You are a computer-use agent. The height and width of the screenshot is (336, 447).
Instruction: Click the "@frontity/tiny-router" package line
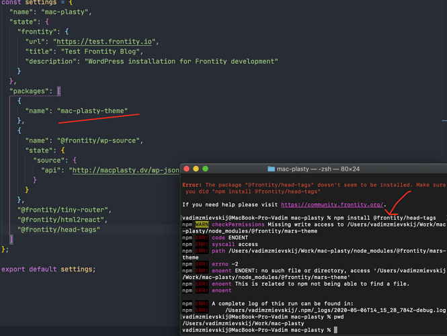pyautogui.click(x=60, y=210)
